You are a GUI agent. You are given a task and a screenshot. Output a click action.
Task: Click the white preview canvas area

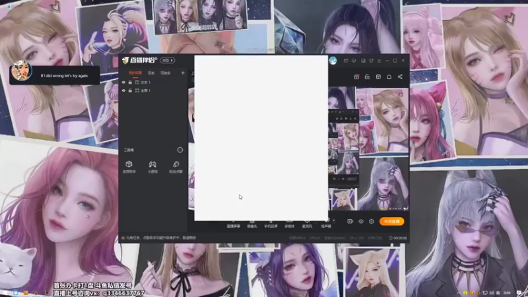[x=261, y=138]
